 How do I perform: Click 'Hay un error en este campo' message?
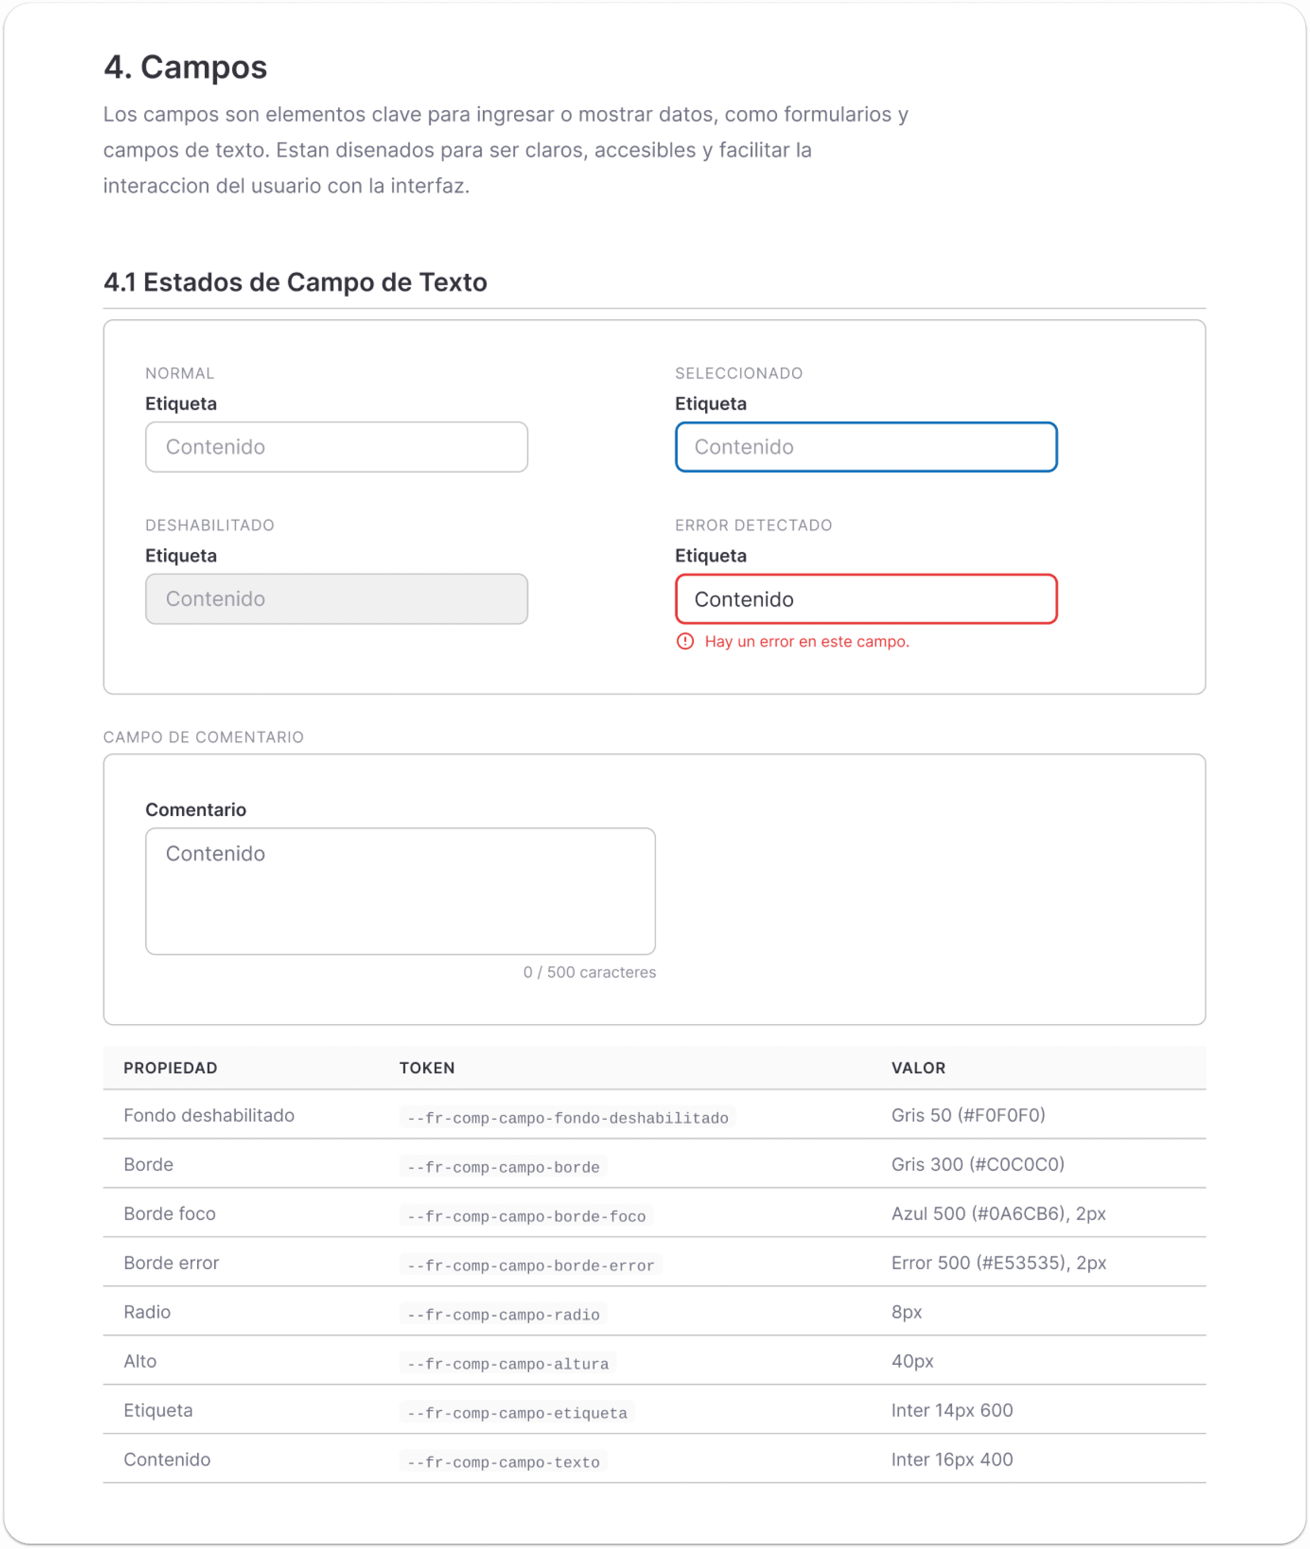click(x=807, y=641)
